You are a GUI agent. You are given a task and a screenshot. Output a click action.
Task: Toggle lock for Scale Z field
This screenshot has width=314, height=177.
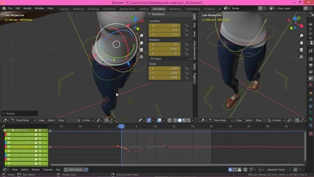point(186,78)
